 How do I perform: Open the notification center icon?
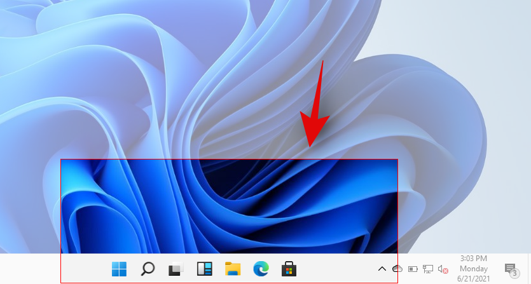click(x=511, y=270)
